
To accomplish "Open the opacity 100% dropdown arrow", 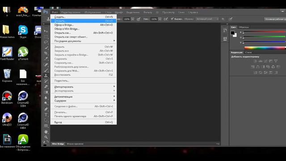I will pyautogui.click(x=133, y=19).
